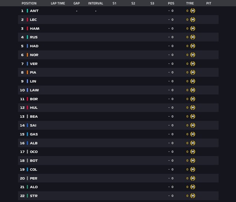Click the tyre icon in LAW's row

(x=193, y=90)
